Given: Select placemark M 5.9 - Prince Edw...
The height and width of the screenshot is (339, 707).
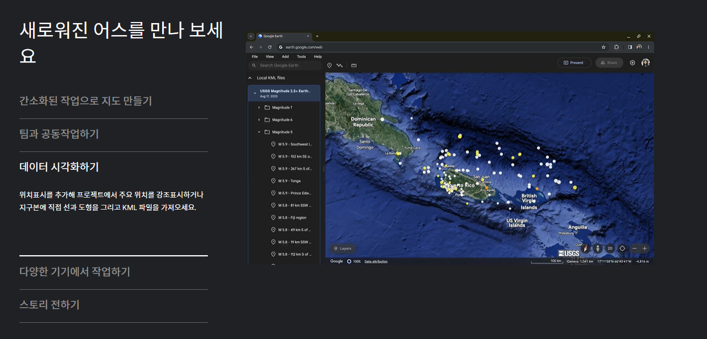Looking at the screenshot, I should tap(295, 193).
